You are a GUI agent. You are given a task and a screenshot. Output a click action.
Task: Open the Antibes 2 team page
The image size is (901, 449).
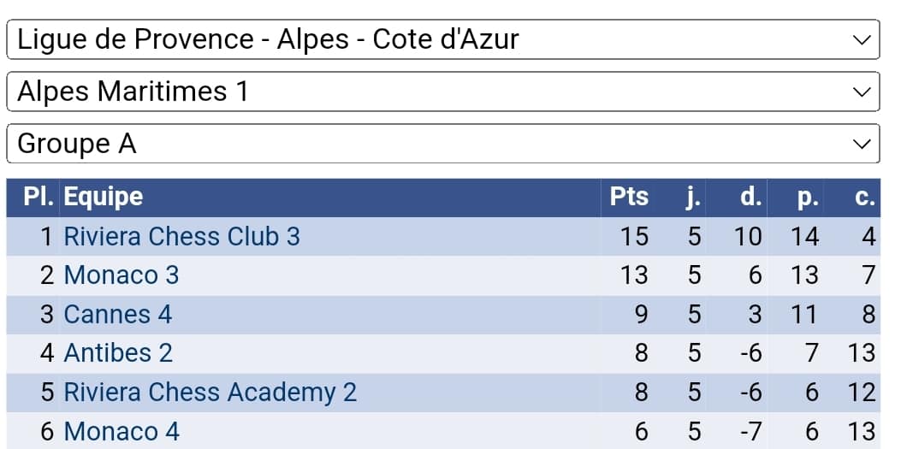pos(118,353)
